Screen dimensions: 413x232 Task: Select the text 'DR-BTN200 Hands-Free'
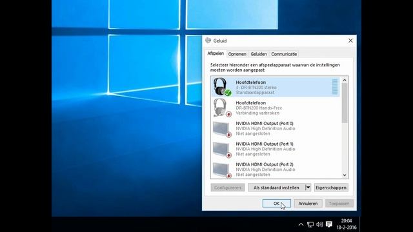click(x=259, y=108)
